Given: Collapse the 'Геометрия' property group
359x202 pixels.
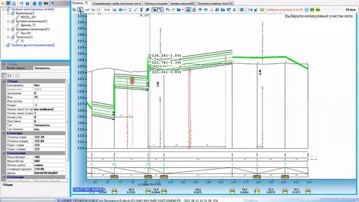Looking at the screenshot, I should 4,133.
